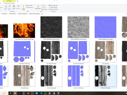
Task: Open the Fácil acesso dropdown
Action: pyautogui.click(x=30, y=7)
